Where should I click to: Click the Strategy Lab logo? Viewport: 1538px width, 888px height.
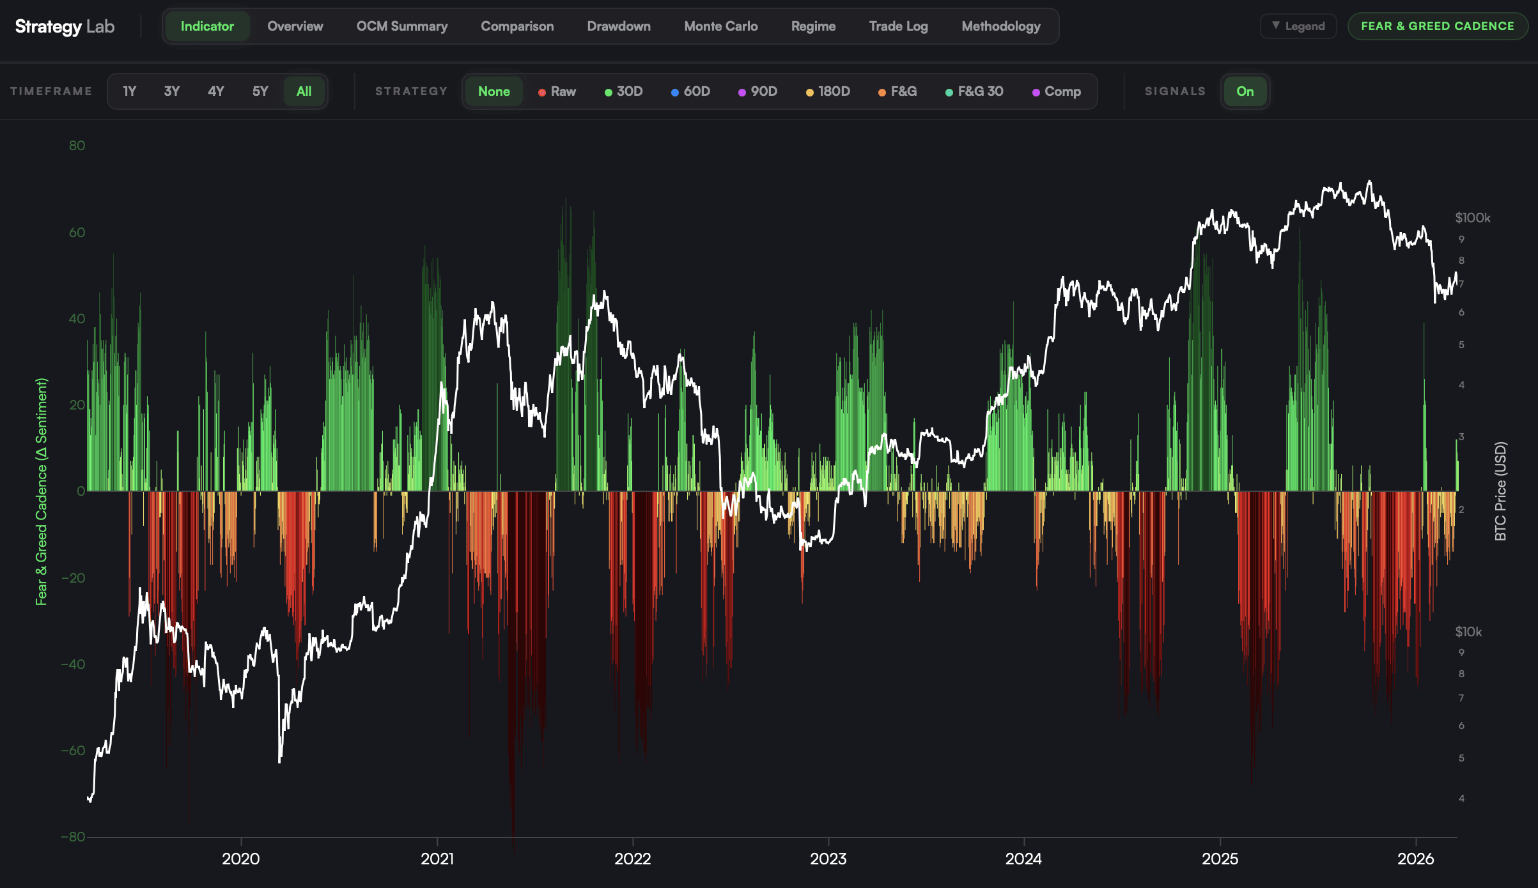click(65, 26)
